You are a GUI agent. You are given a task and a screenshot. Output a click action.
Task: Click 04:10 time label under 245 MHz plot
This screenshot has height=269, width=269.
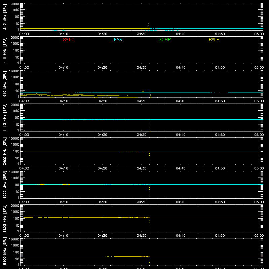tap(63, 34)
